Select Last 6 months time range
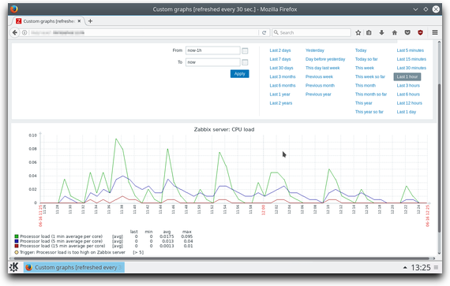This screenshot has width=450, height=286. (x=283, y=86)
